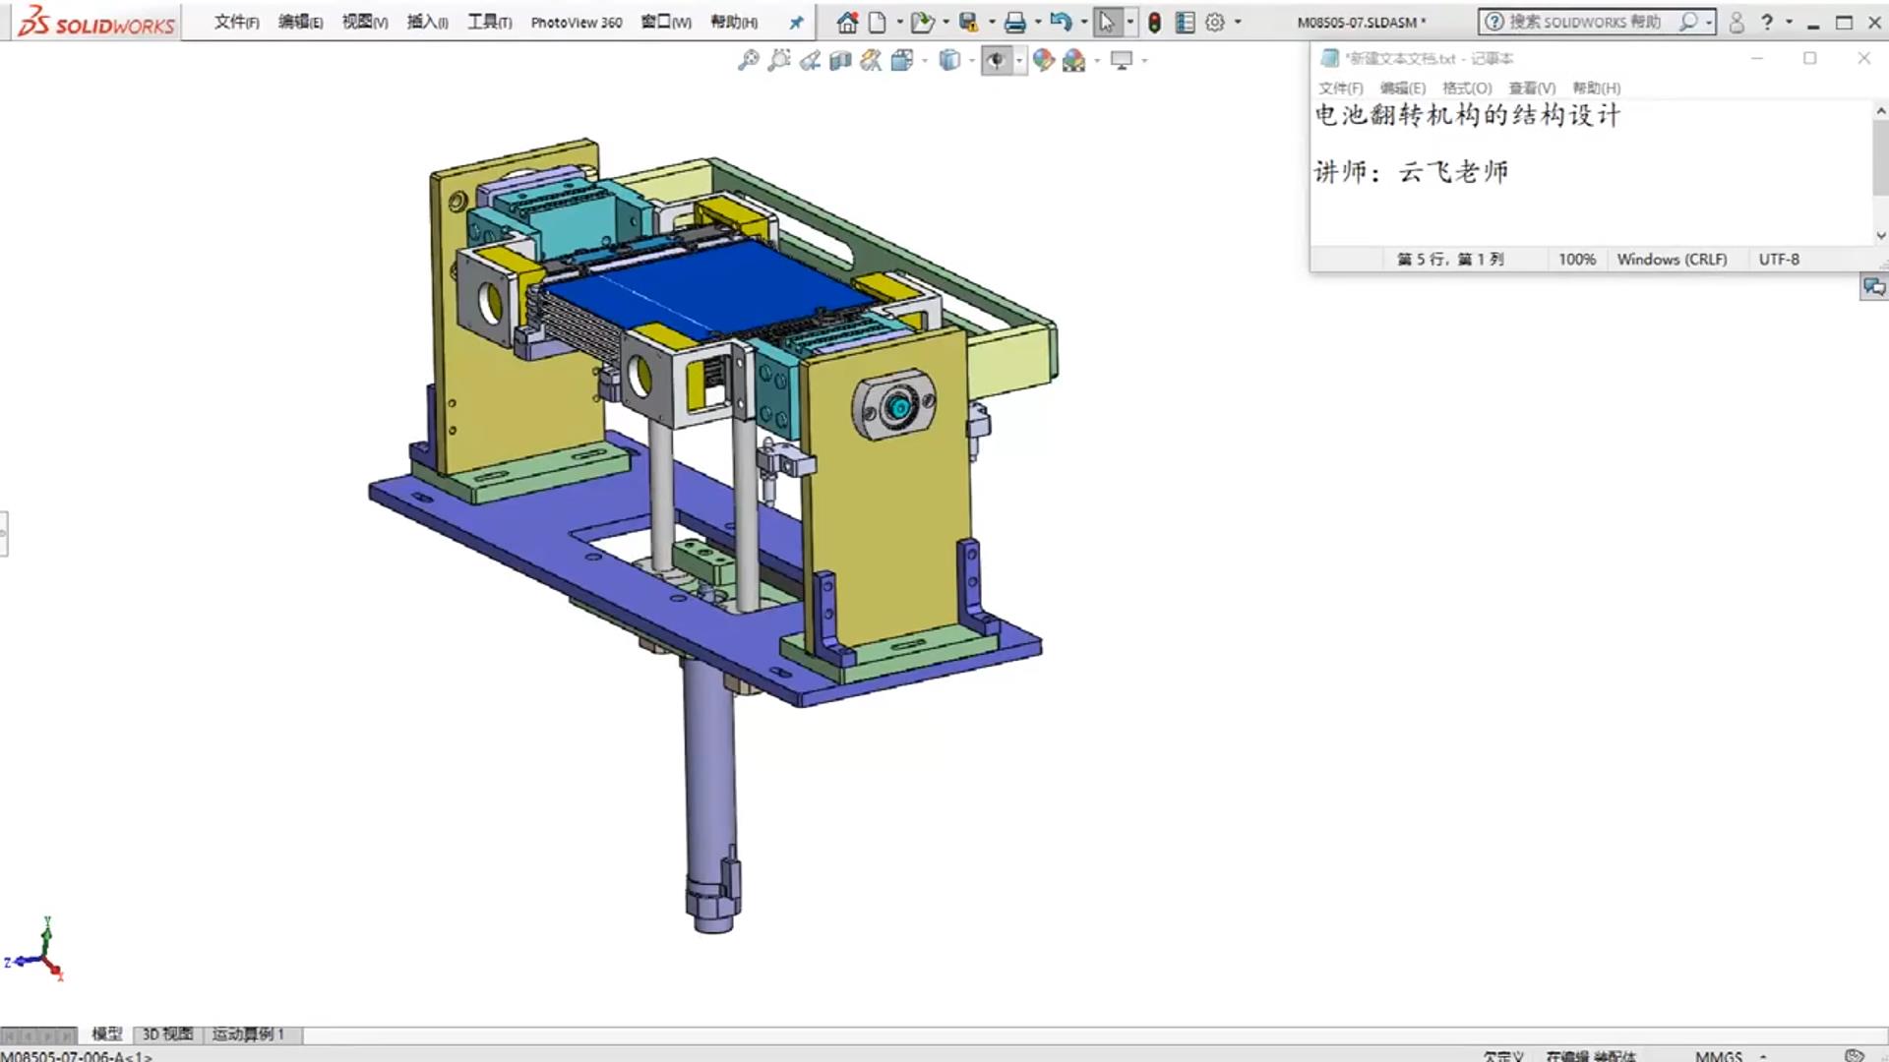
Task: Expand Display Style dropdown arrow
Action: (x=972, y=60)
